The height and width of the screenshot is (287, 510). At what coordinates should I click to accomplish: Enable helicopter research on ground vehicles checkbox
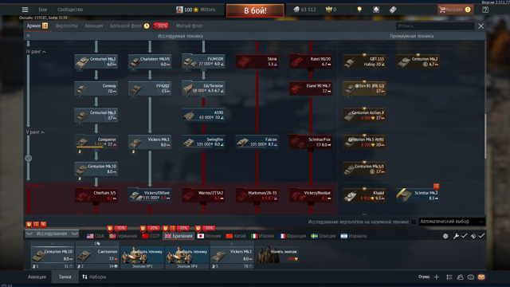[x=414, y=222]
